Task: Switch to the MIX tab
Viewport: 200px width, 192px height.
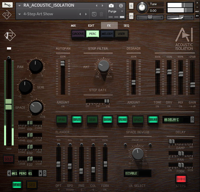Action: [x=73, y=25]
